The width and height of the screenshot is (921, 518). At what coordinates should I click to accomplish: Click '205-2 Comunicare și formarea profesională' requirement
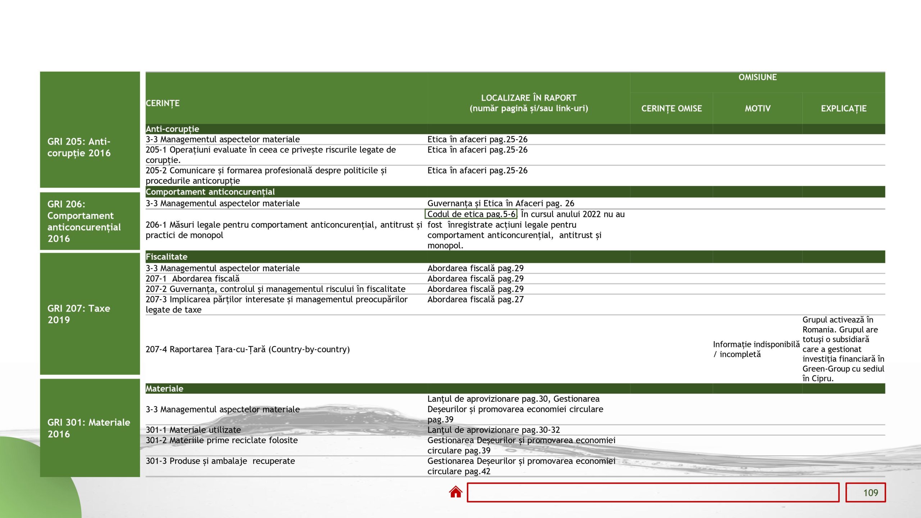(266, 176)
